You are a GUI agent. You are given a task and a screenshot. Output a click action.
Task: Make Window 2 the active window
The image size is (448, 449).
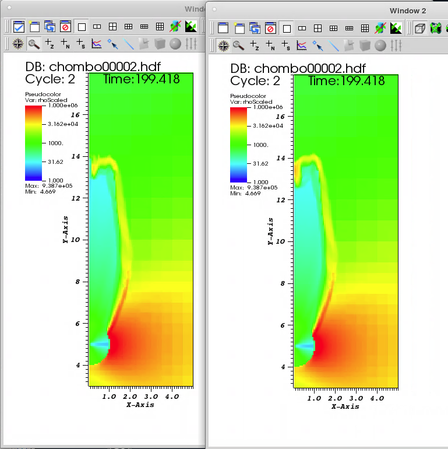click(223, 29)
